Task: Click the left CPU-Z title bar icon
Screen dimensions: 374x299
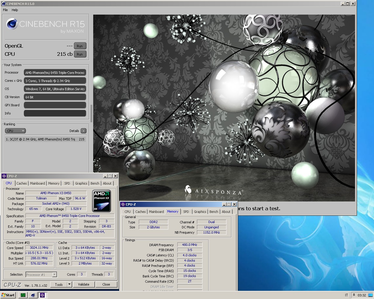Action: coord(4,176)
